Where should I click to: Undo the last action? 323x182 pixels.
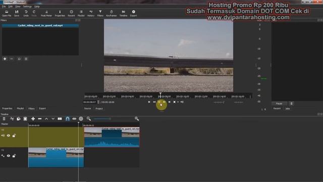[26, 14]
